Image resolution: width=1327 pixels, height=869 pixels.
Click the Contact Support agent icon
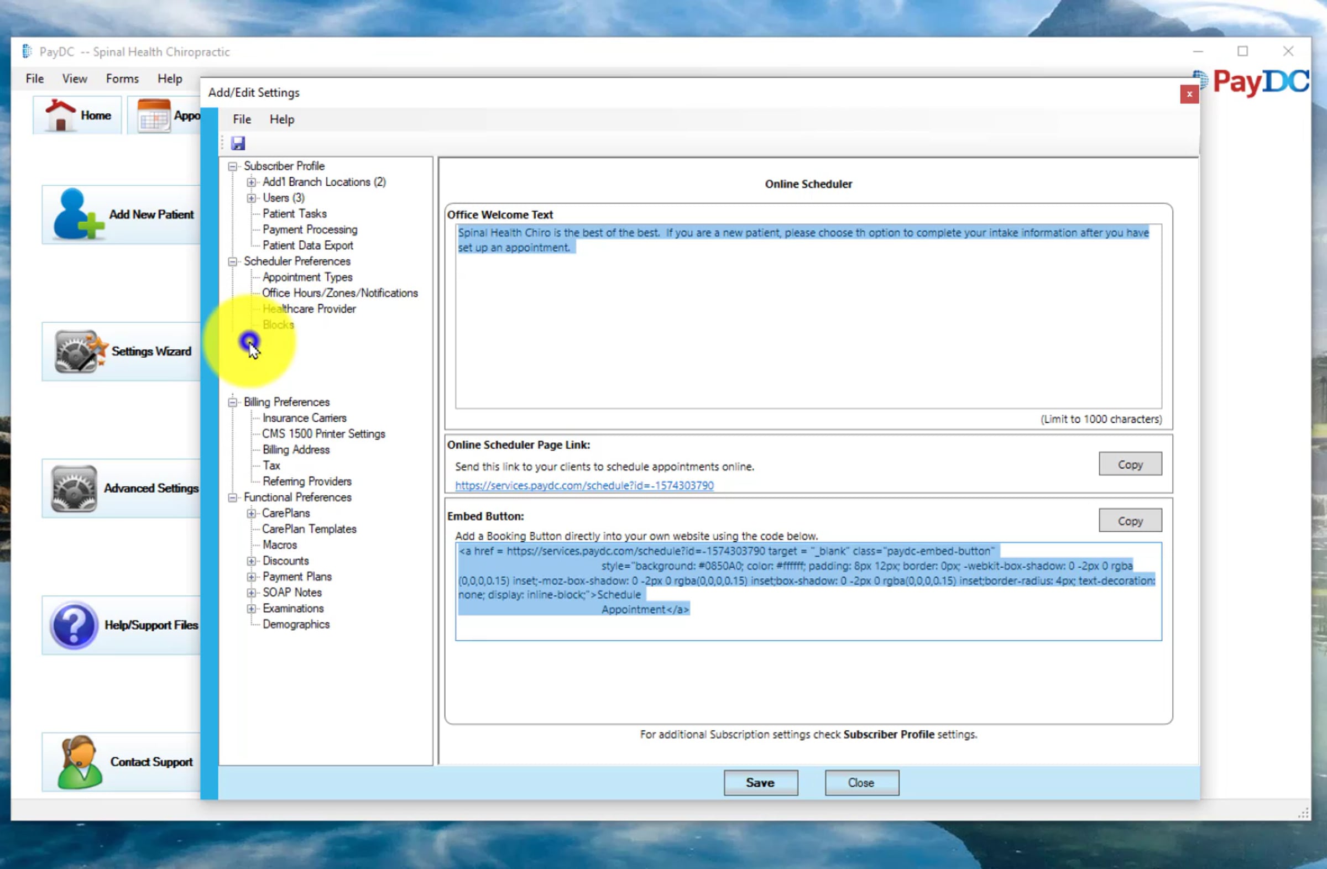[80, 761]
